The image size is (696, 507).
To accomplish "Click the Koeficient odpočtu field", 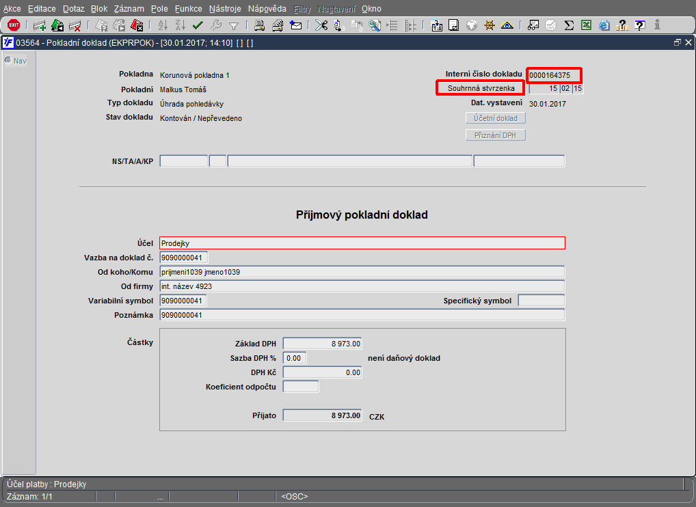I will tap(301, 387).
